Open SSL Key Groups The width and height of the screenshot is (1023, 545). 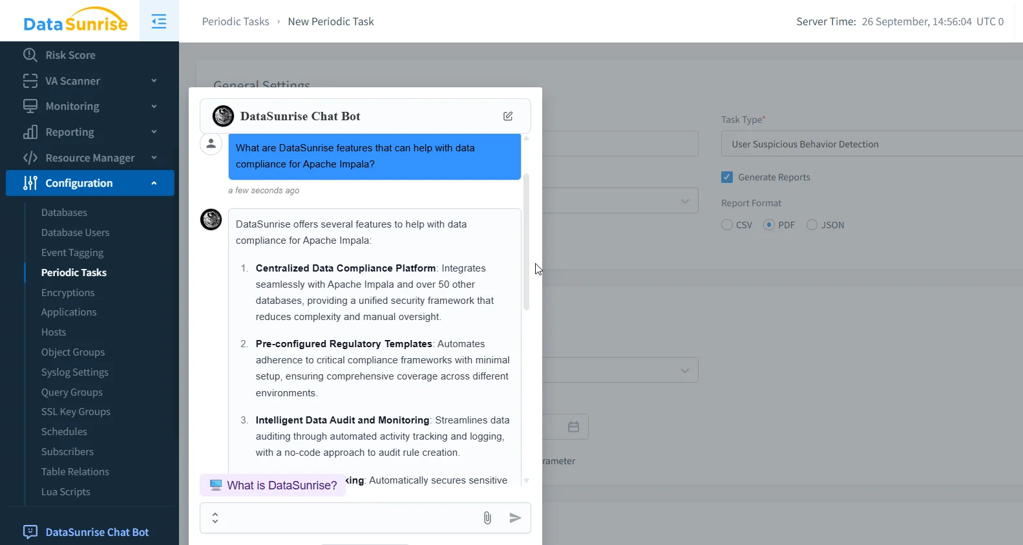pyautogui.click(x=76, y=412)
